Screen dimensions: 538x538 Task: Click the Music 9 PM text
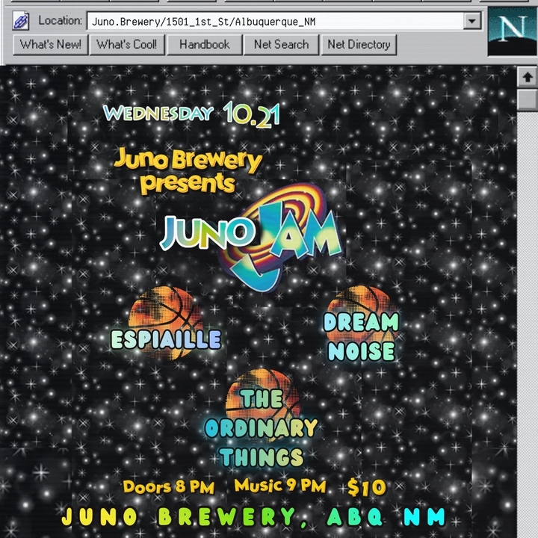point(280,486)
